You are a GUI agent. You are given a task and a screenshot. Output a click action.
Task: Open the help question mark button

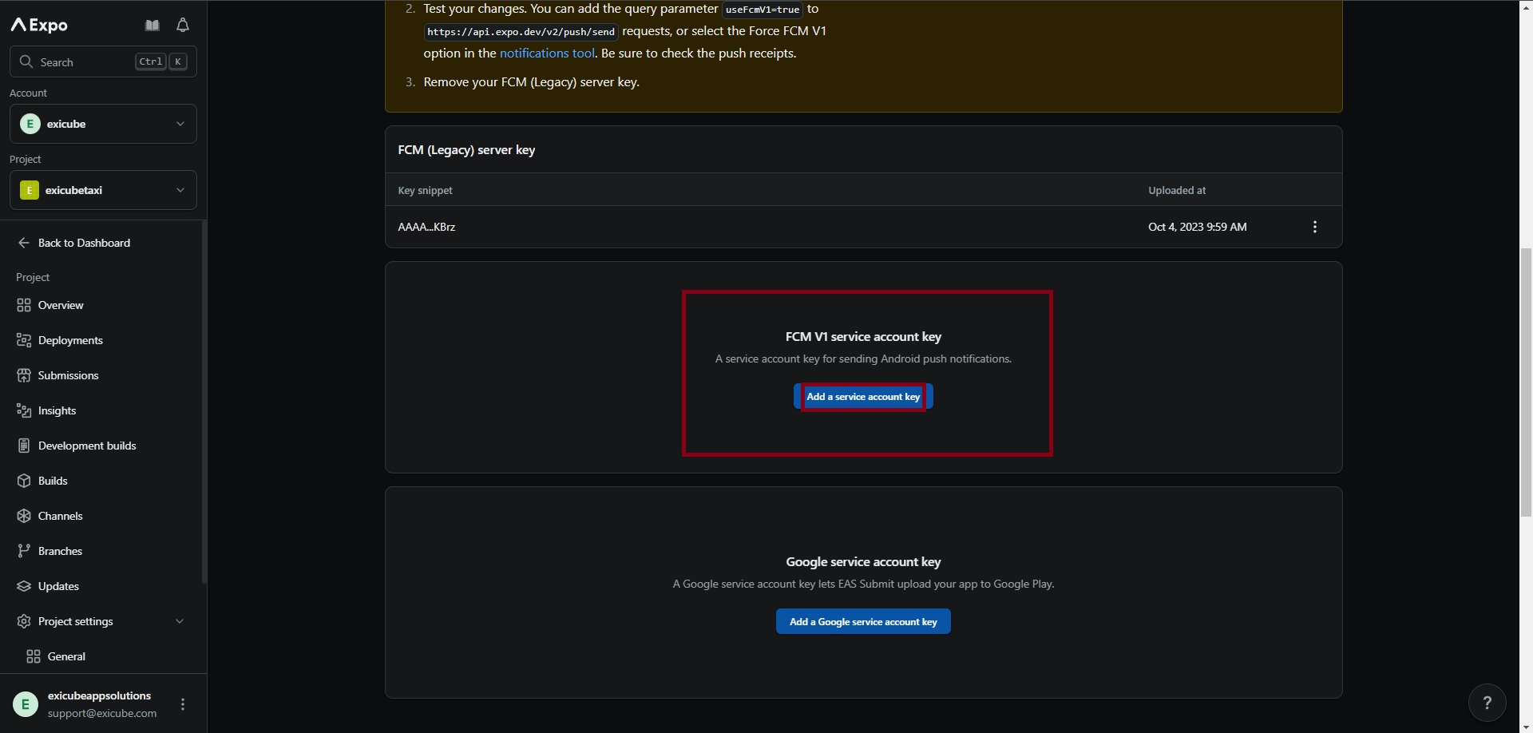click(1486, 703)
